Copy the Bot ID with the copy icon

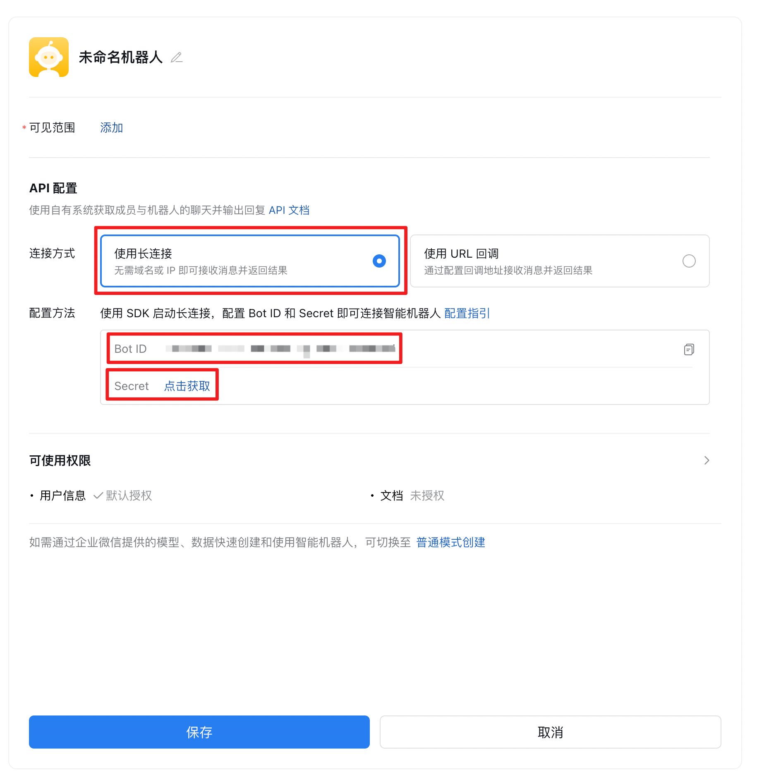689,349
